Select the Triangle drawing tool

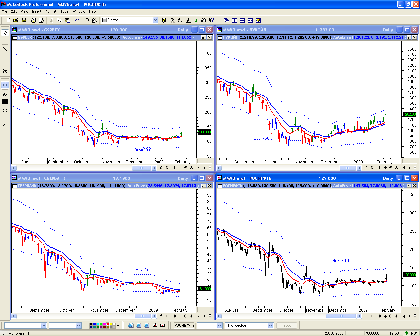pos(5,125)
